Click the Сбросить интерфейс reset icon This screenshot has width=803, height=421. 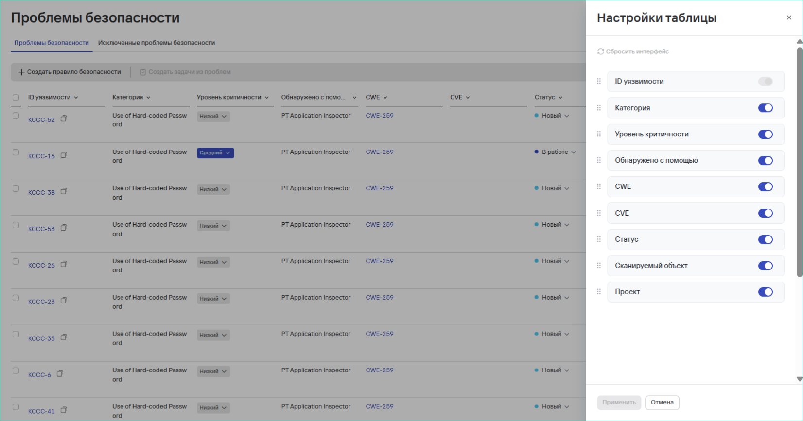coord(601,51)
